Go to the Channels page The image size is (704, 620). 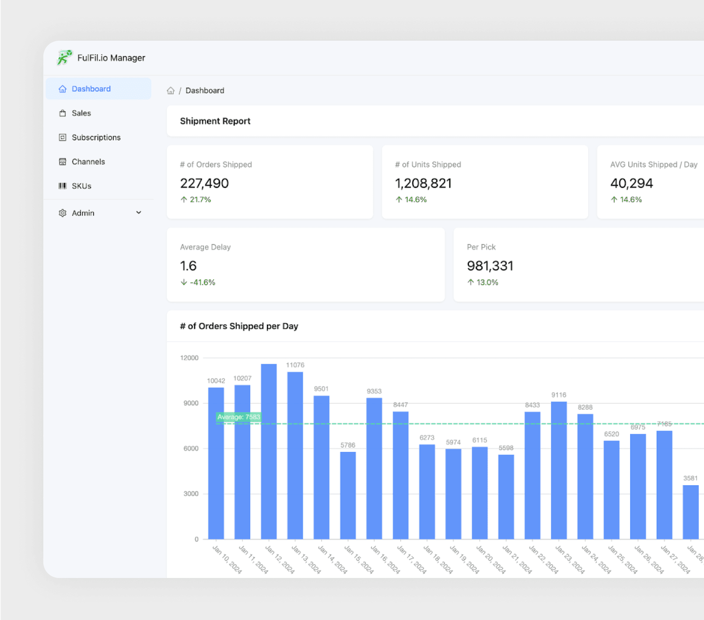[x=88, y=162]
